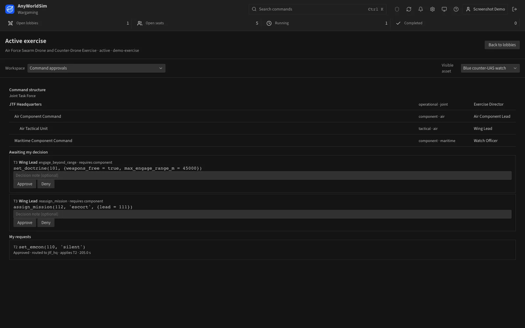Focus the Search commands field

coord(318,9)
